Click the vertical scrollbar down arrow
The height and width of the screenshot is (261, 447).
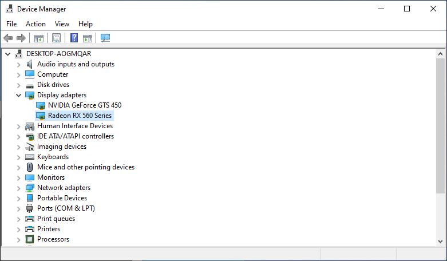(441, 242)
